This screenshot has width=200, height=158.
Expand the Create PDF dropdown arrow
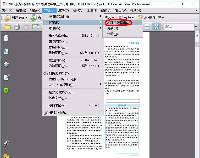(26, 18)
